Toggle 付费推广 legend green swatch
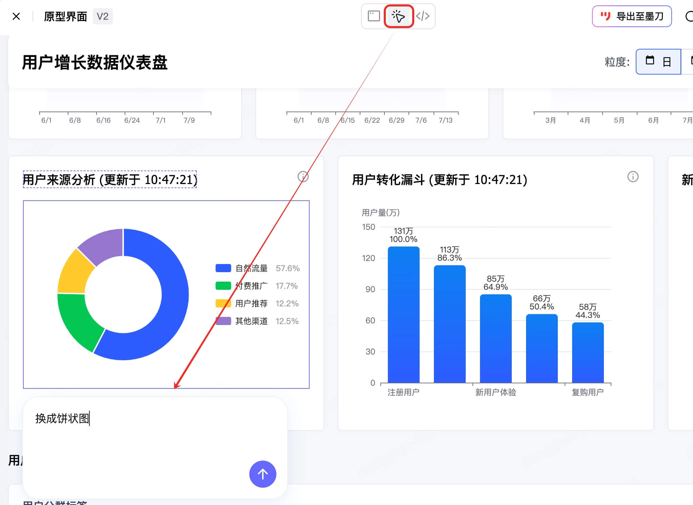 tap(223, 286)
